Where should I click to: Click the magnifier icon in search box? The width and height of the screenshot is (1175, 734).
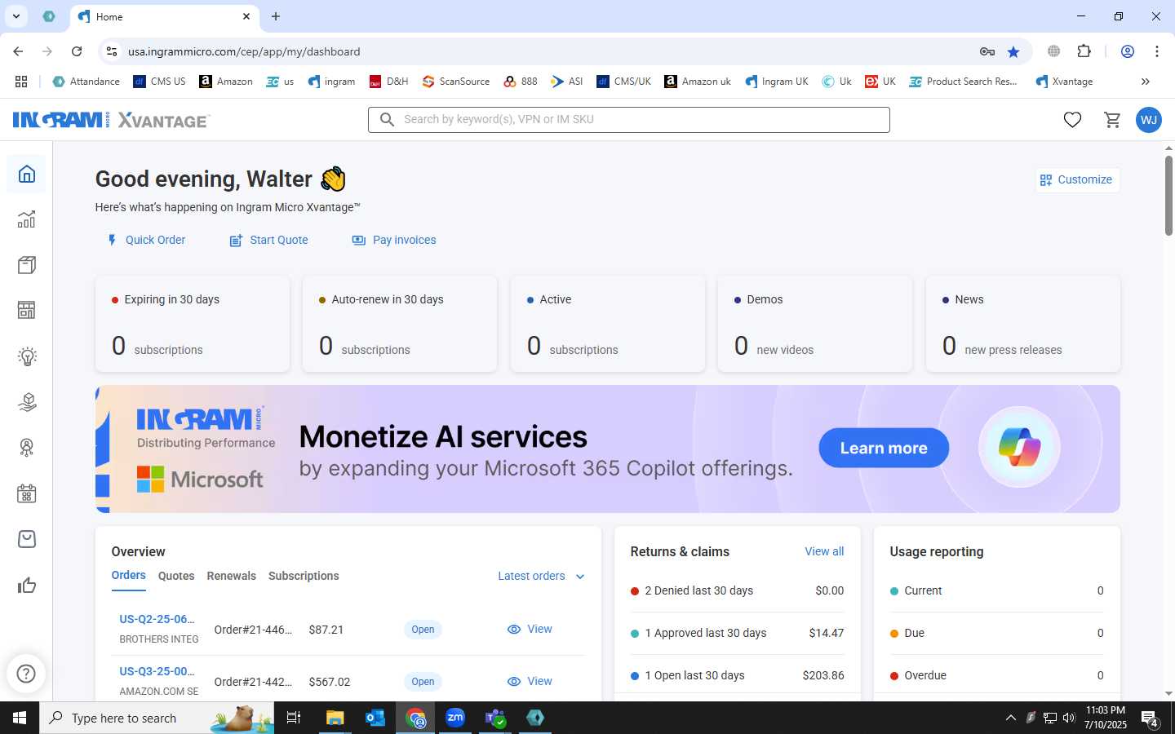tap(387, 120)
